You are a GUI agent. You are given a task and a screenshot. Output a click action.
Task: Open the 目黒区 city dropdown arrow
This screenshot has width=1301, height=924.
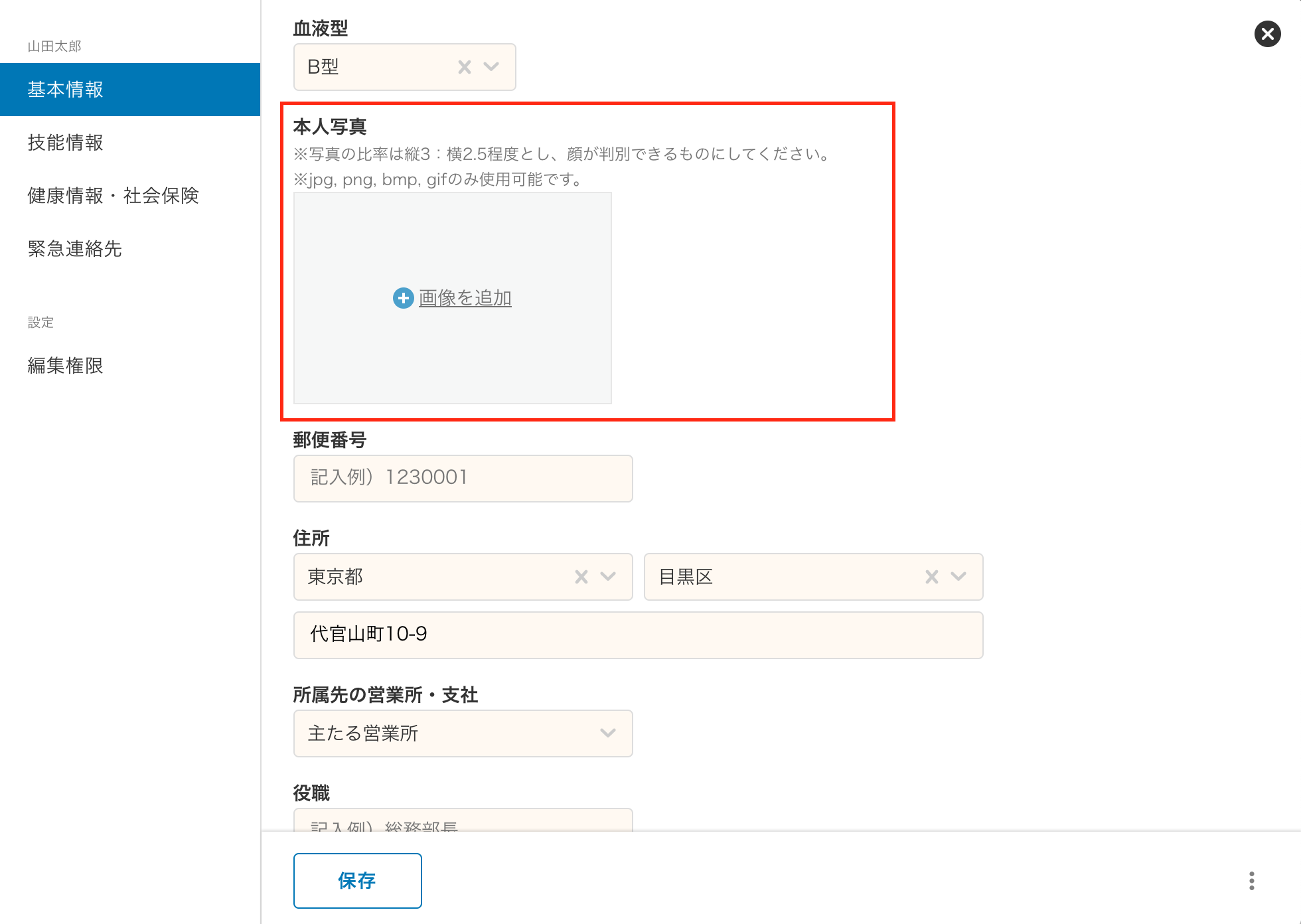(x=958, y=577)
